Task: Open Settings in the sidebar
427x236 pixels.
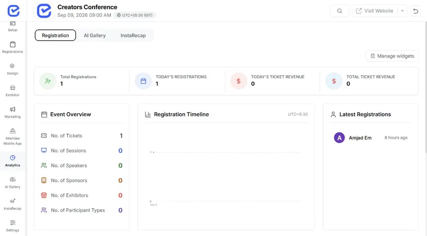Action: 12,226
